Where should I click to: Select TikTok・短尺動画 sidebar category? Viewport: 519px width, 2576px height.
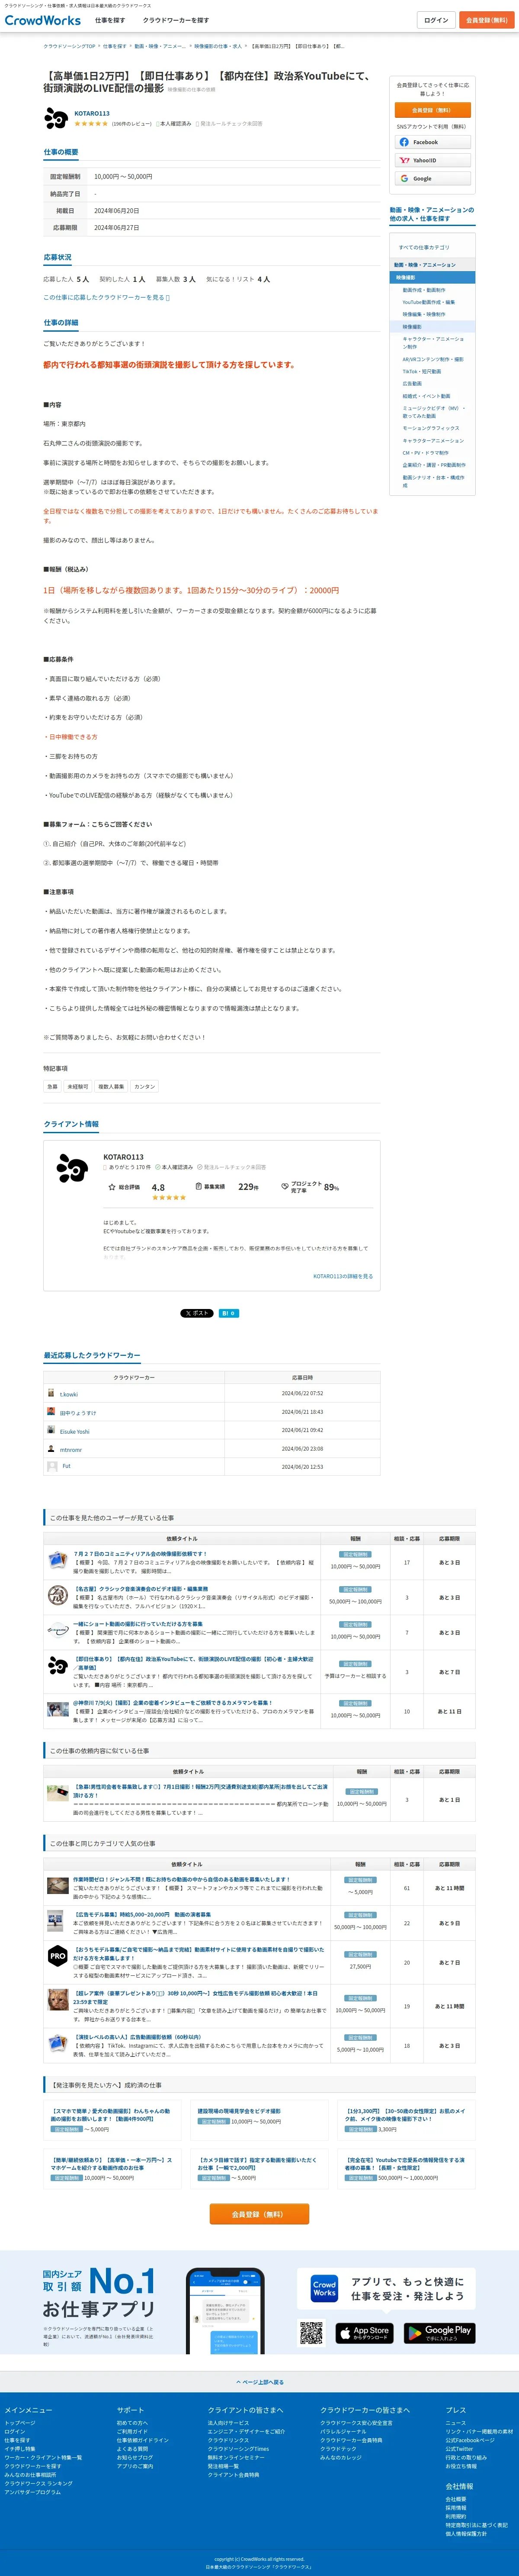point(421,371)
